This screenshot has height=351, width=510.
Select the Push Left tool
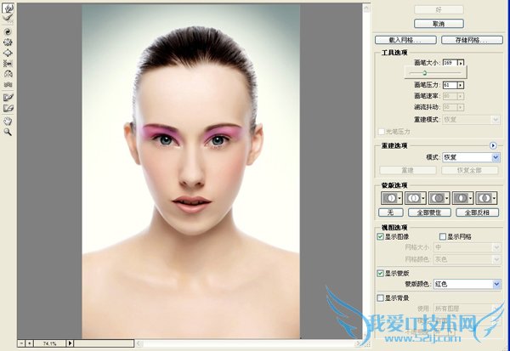click(x=8, y=64)
